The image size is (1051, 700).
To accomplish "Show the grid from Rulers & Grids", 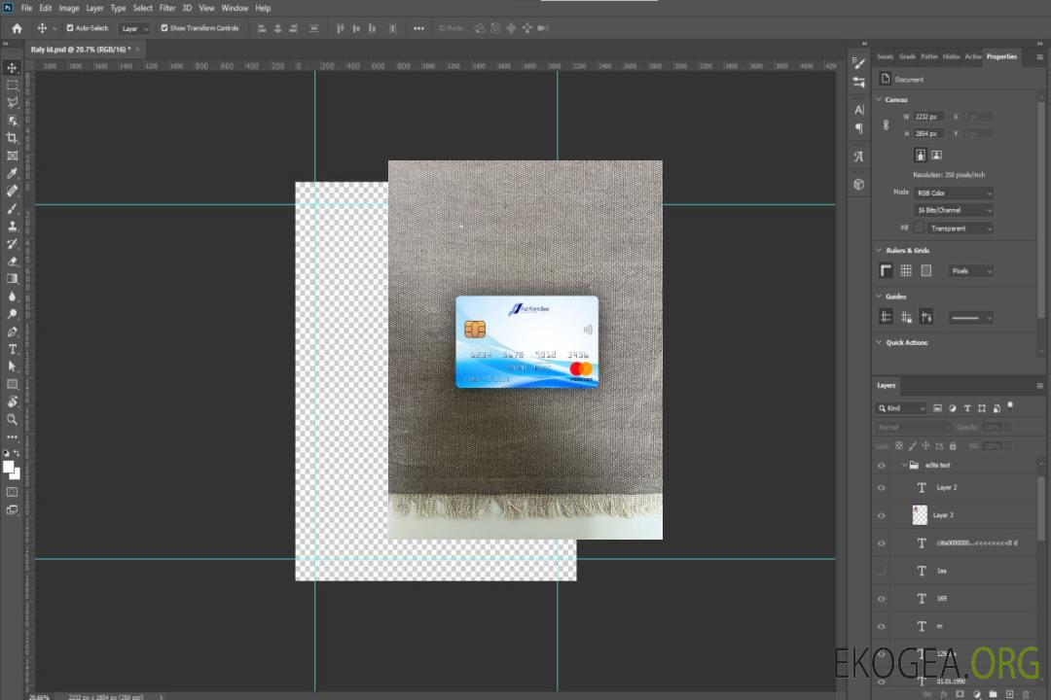I will coord(906,270).
